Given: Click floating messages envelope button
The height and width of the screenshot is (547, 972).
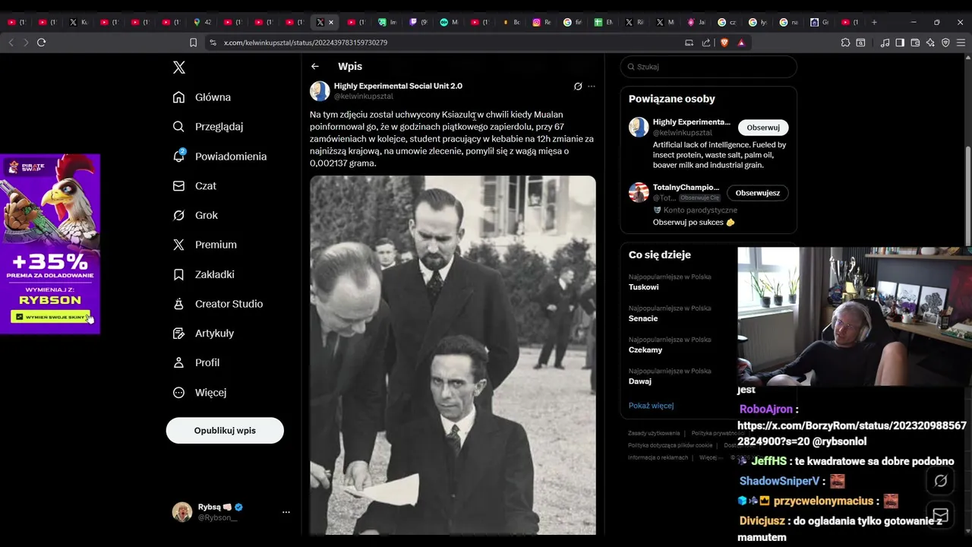Looking at the screenshot, I should (941, 515).
